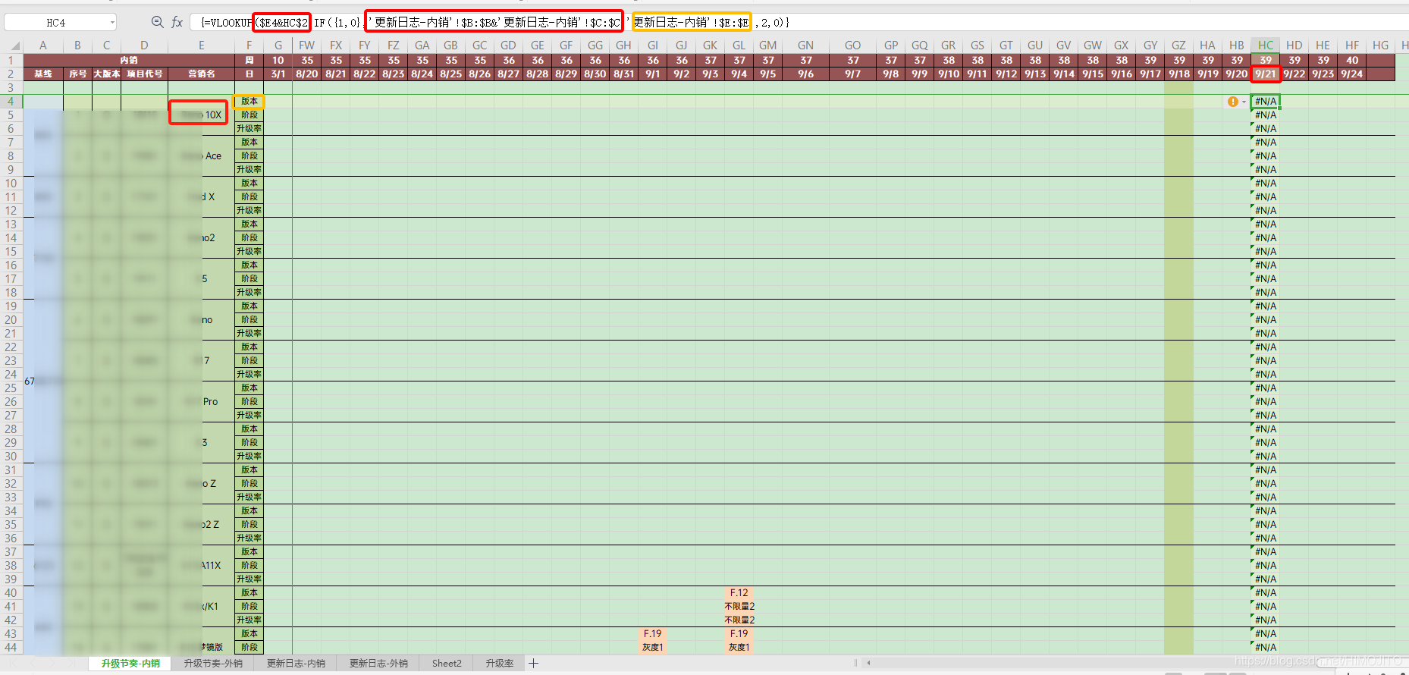Click the horizontal scrollbar left arrow

[868, 663]
